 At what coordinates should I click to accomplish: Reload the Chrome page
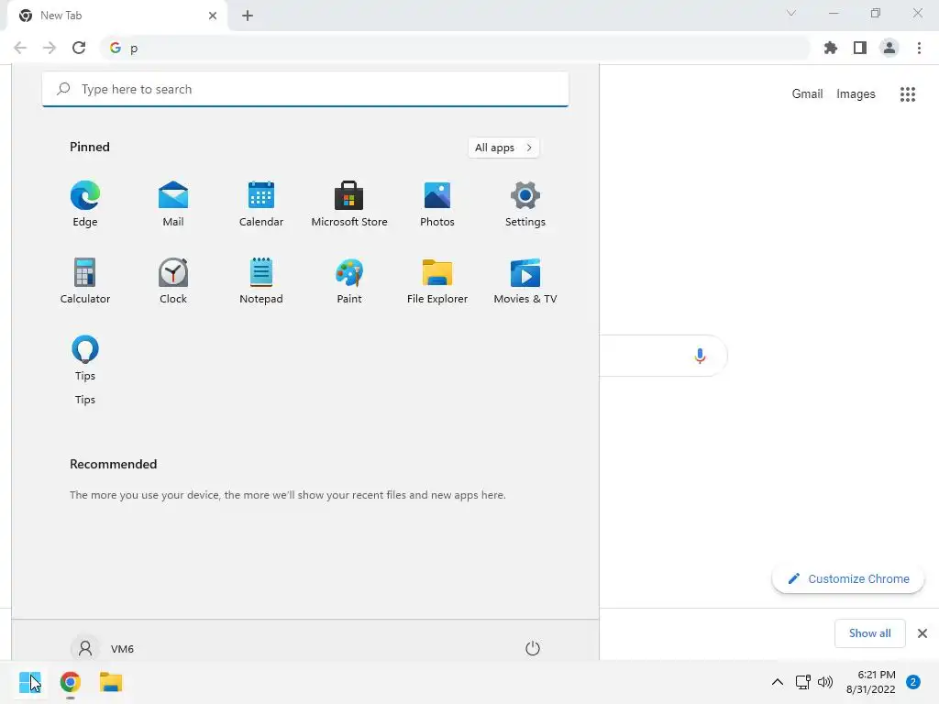[79, 48]
